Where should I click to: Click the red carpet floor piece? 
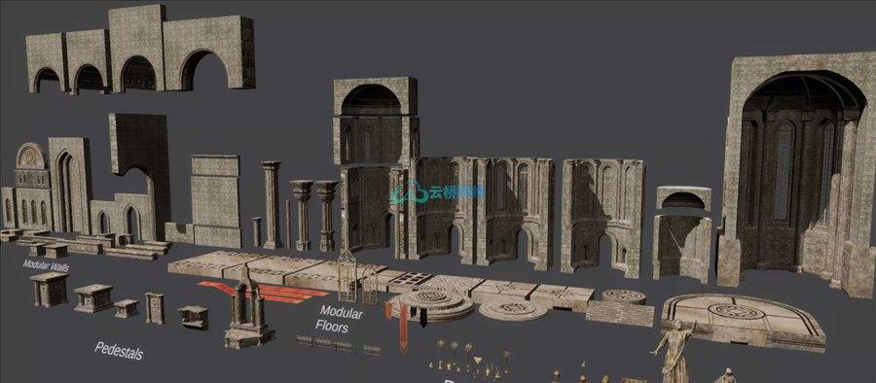pos(263,292)
